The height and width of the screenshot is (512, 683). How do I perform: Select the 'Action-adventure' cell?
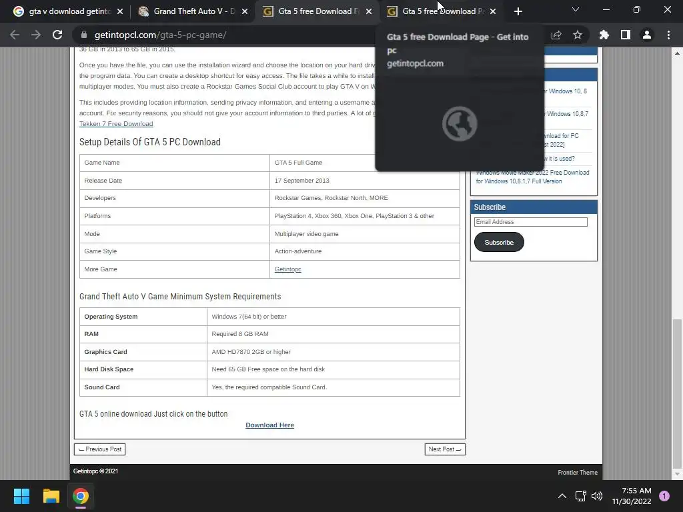click(365, 251)
